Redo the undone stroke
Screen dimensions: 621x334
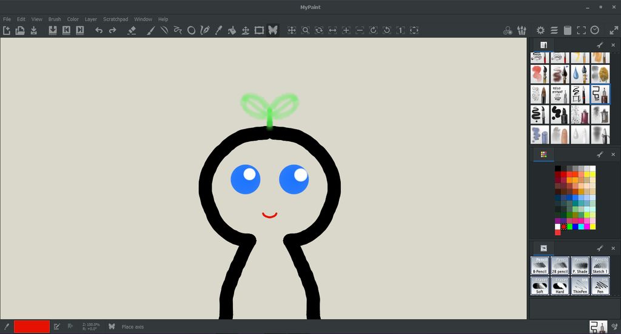(112, 30)
